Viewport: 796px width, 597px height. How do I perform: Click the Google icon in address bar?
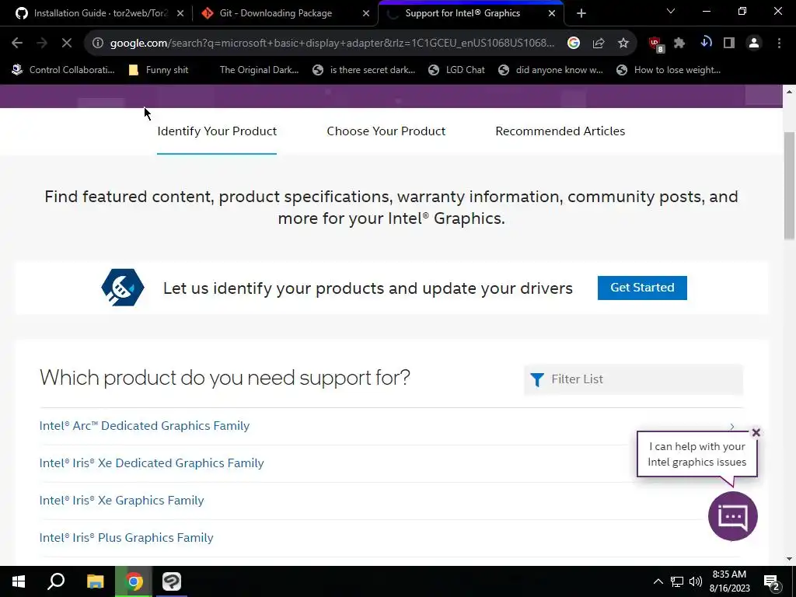tap(574, 44)
